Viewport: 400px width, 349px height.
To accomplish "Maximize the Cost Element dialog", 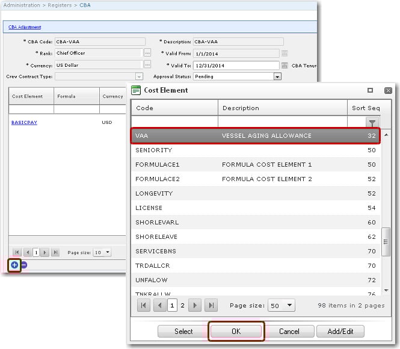I will tap(371, 90).
